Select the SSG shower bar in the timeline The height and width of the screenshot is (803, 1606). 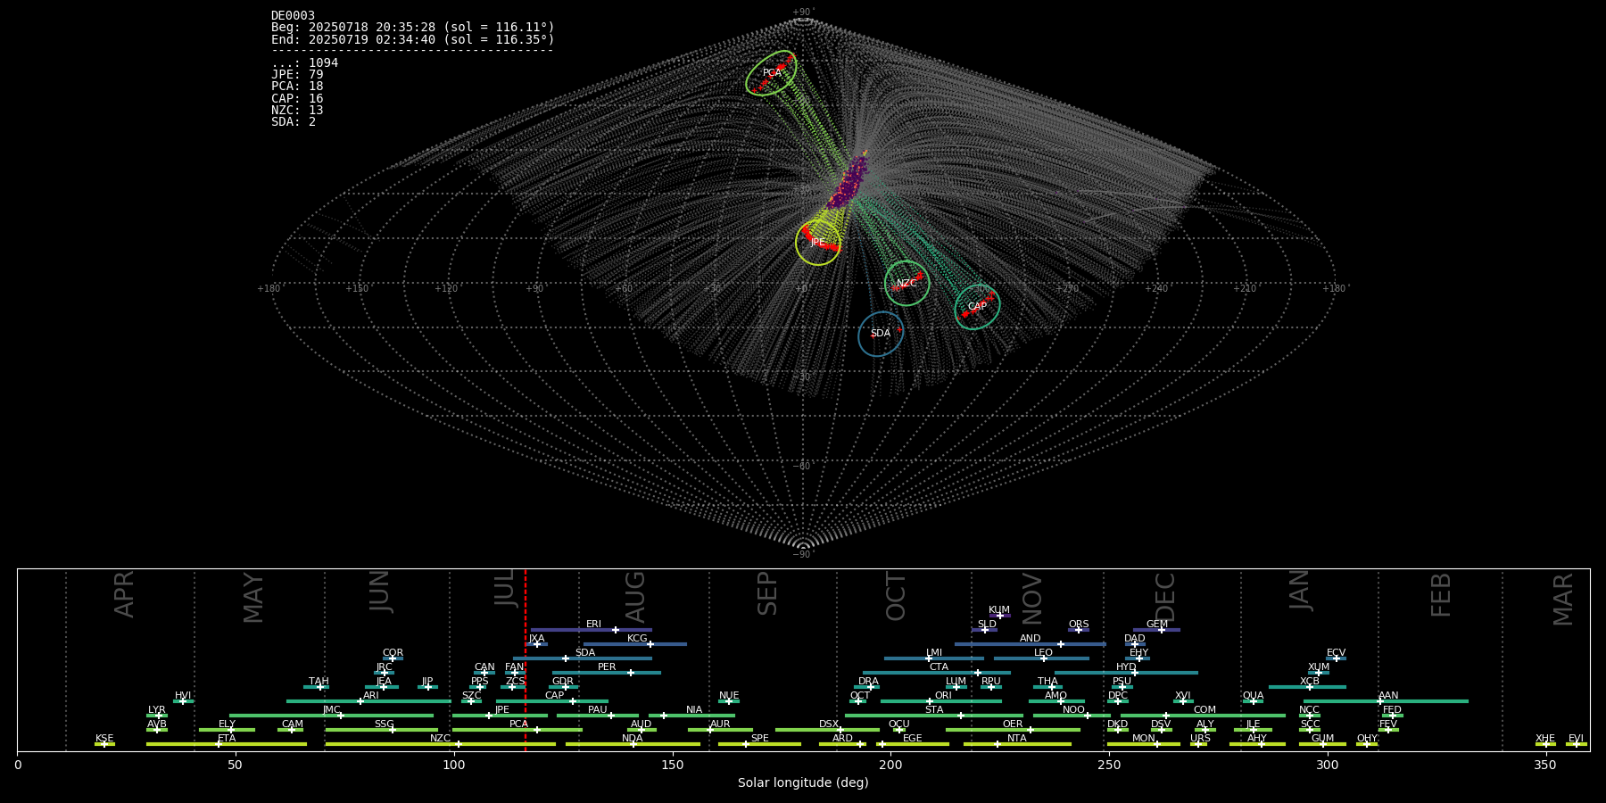(x=382, y=730)
